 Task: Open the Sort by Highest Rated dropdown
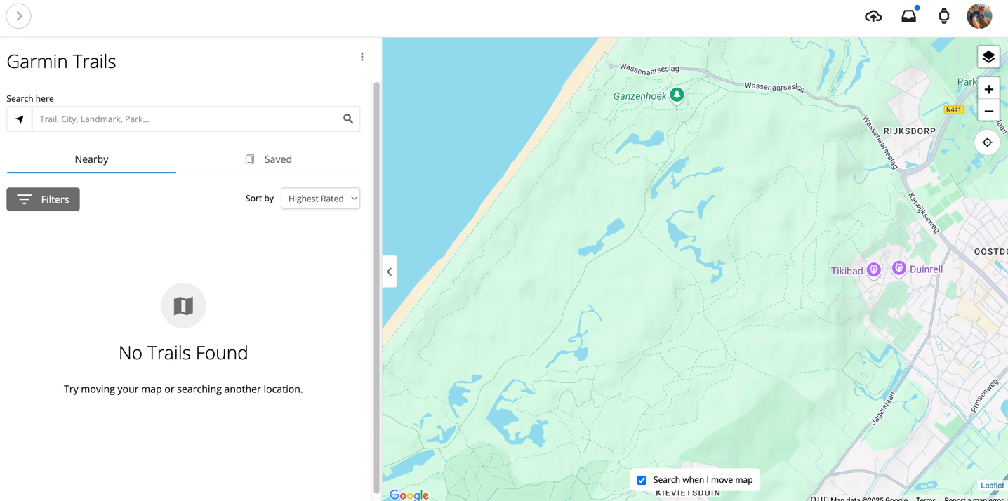pos(321,199)
